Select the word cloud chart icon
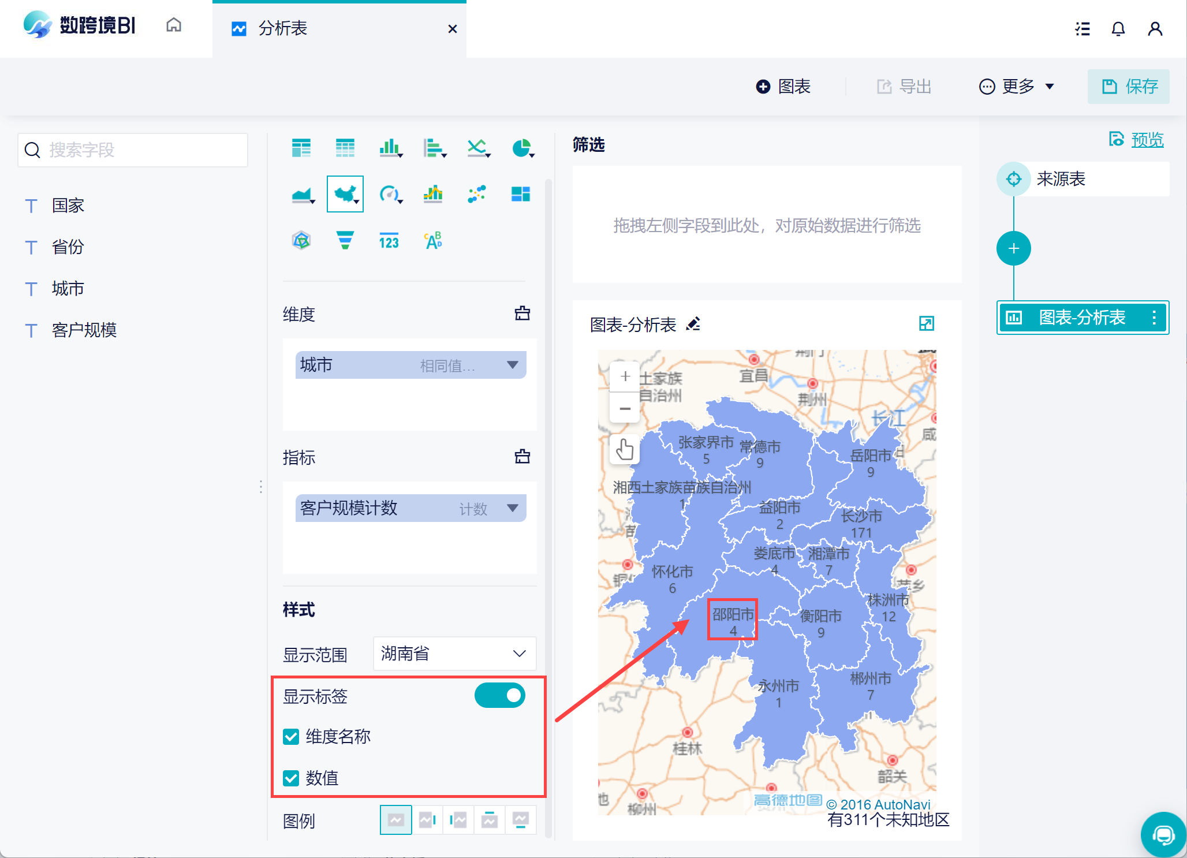 click(x=433, y=240)
